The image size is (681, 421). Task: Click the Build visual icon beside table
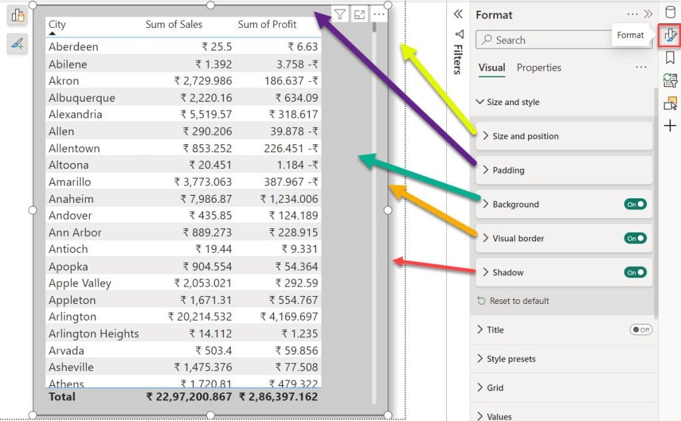point(17,15)
